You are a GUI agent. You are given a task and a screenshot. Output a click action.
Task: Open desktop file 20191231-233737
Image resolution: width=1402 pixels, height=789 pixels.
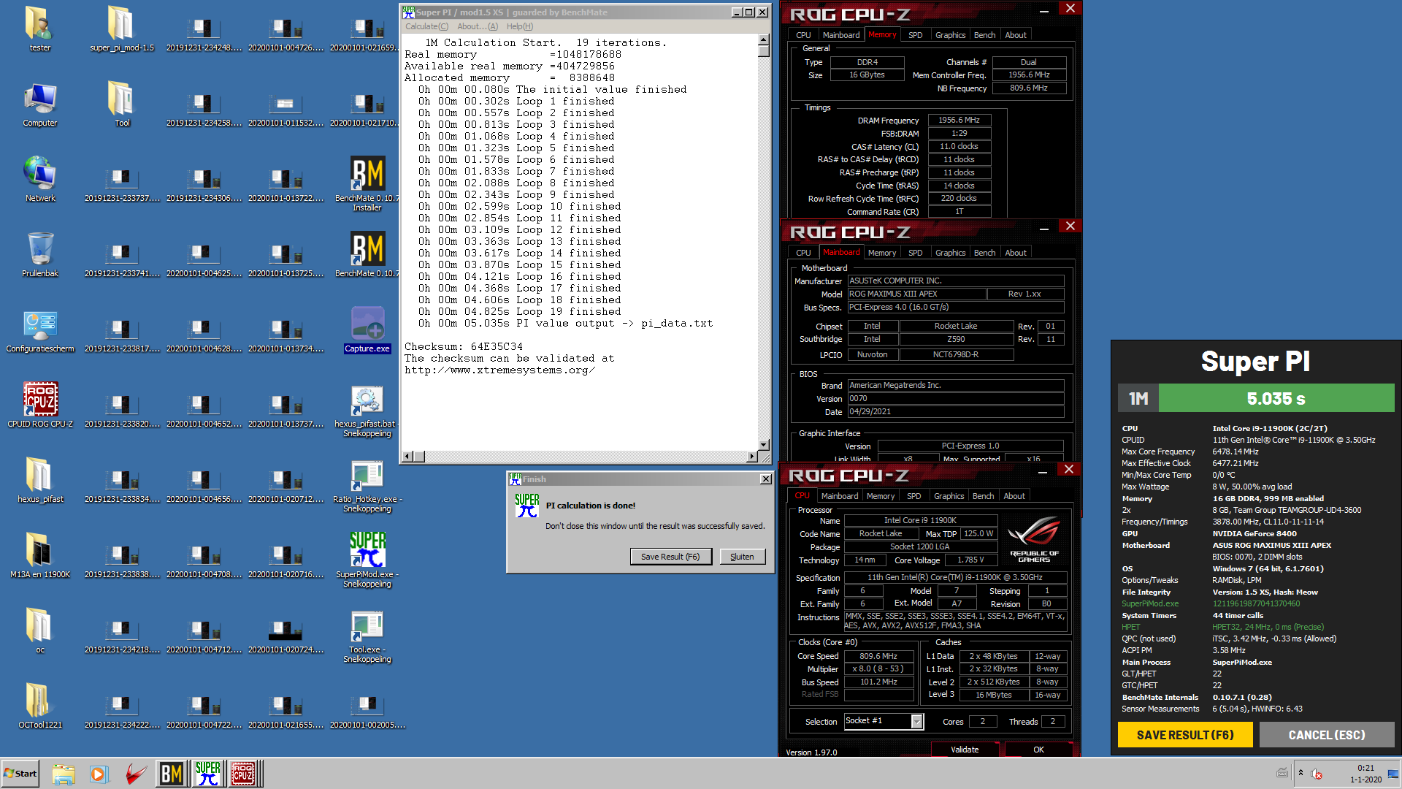pos(122,185)
